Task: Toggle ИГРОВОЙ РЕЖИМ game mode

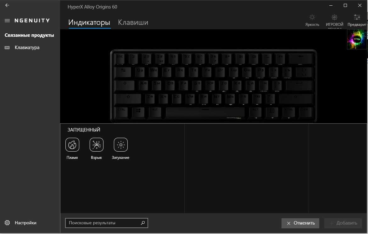Action: 334,21
